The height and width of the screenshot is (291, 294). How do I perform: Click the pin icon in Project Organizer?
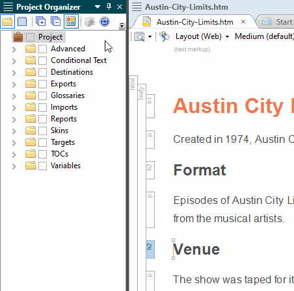click(x=109, y=6)
